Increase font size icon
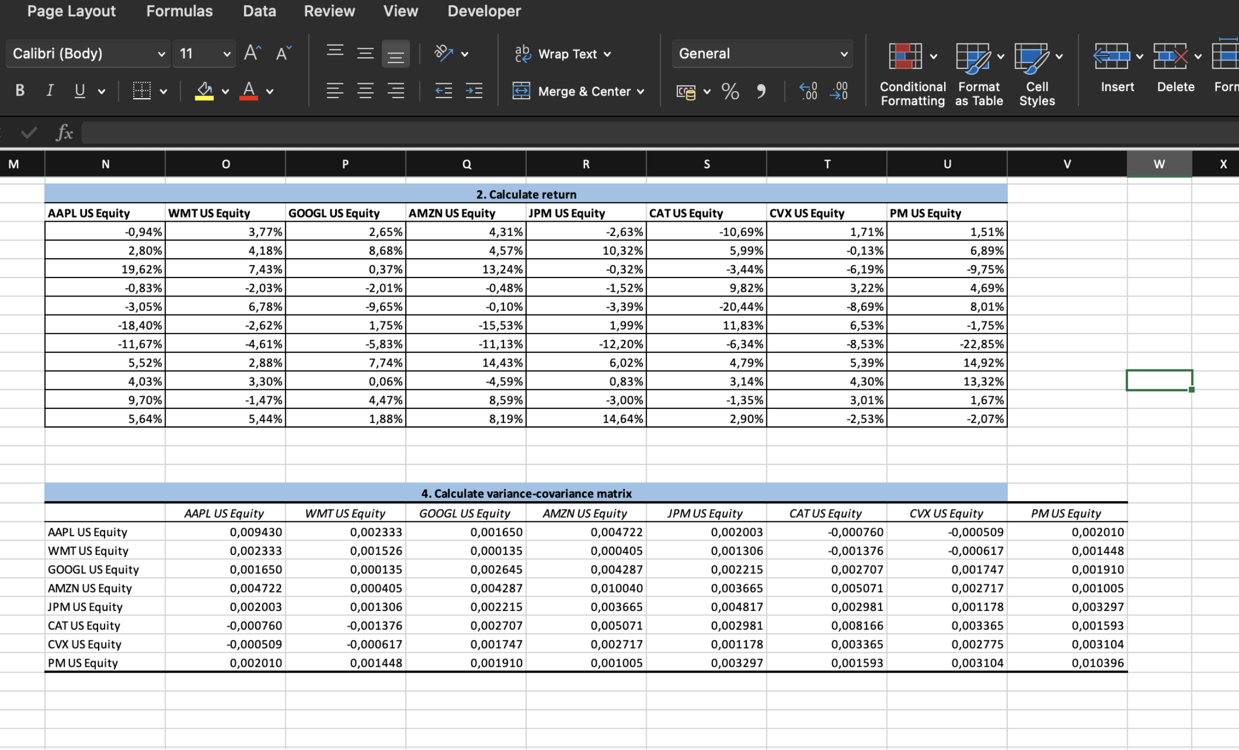Image resolution: width=1239 pixels, height=750 pixels. pyautogui.click(x=252, y=53)
